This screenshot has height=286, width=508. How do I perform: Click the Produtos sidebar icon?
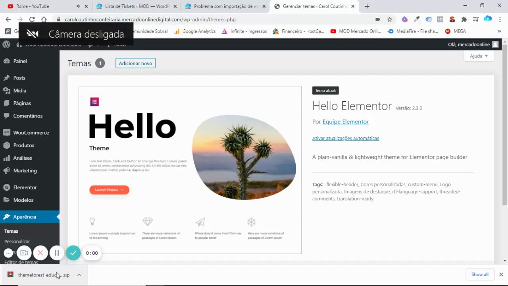pos(6,145)
